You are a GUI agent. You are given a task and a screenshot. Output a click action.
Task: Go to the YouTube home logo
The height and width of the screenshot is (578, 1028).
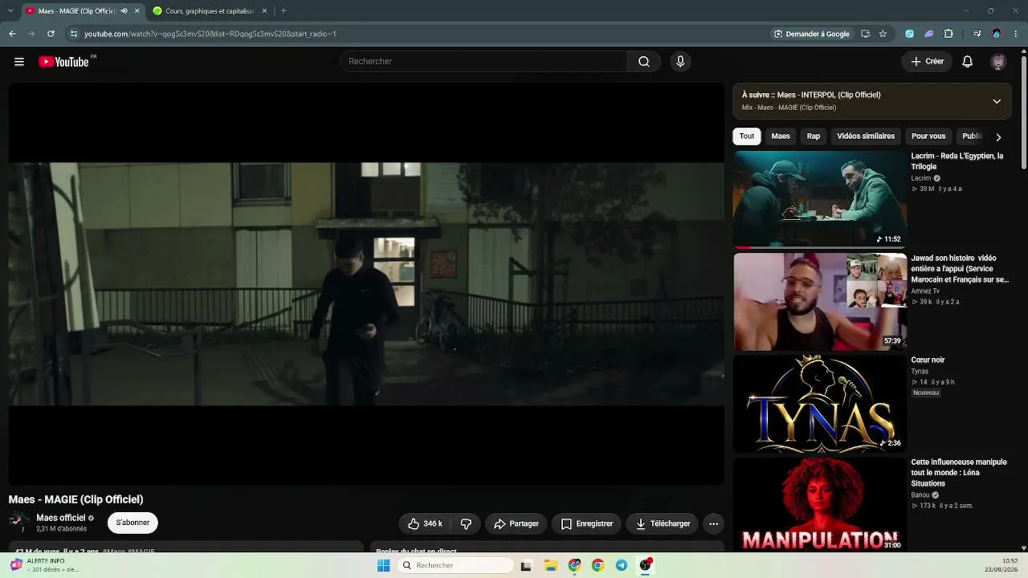coord(64,62)
